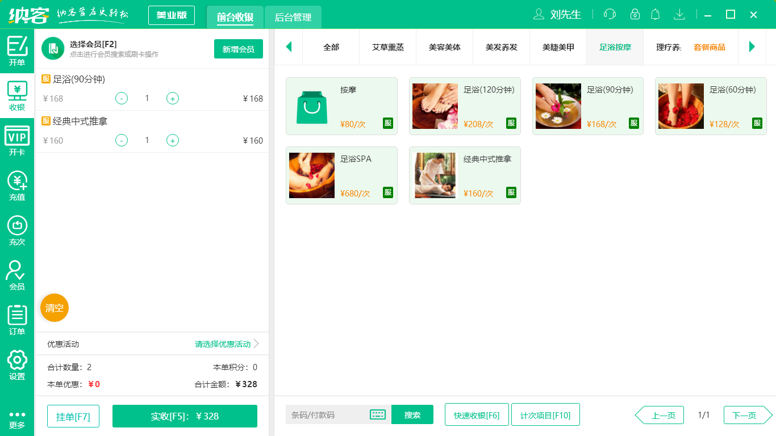This screenshot has width=776, height=436.
Task: Click the keyboard icon in barcode field
Action: [377, 414]
